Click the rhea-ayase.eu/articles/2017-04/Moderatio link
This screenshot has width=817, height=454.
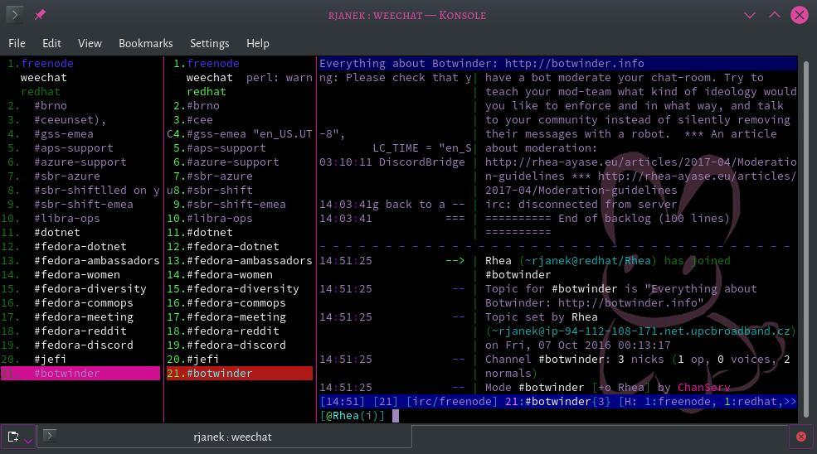click(x=640, y=162)
